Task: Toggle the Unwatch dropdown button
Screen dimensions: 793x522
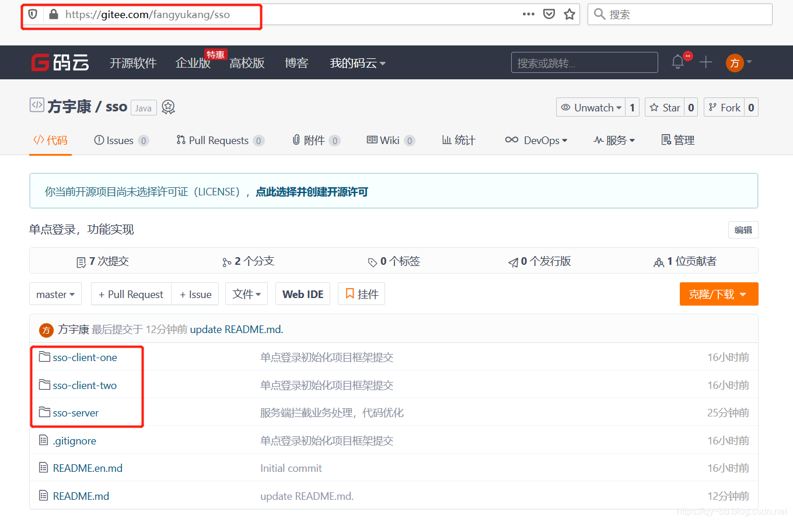Action: pos(591,107)
